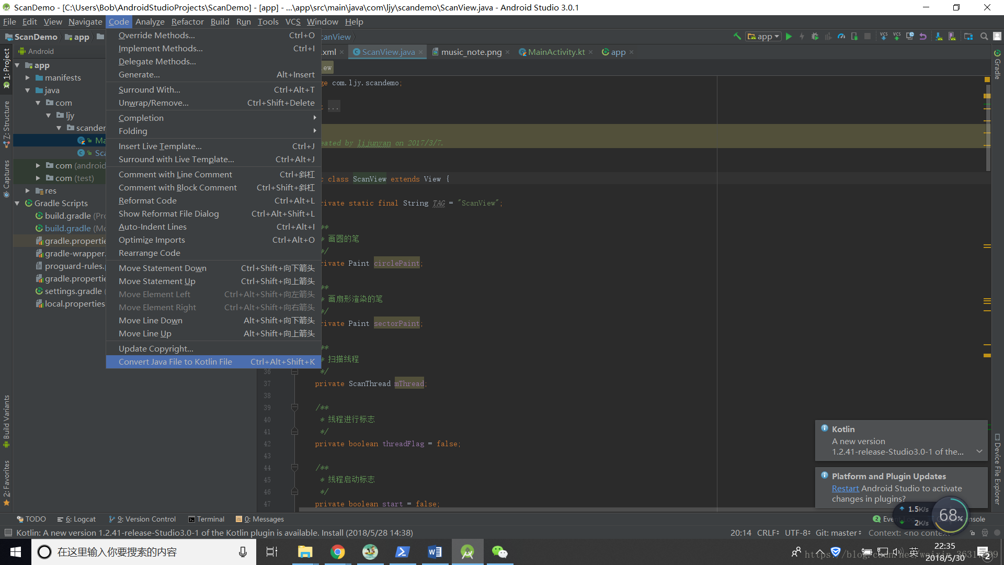Open the Android Profiler gauge icon
Image resolution: width=1004 pixels, height=565 pixels.
pyautogui.click(x=841, y=37)
